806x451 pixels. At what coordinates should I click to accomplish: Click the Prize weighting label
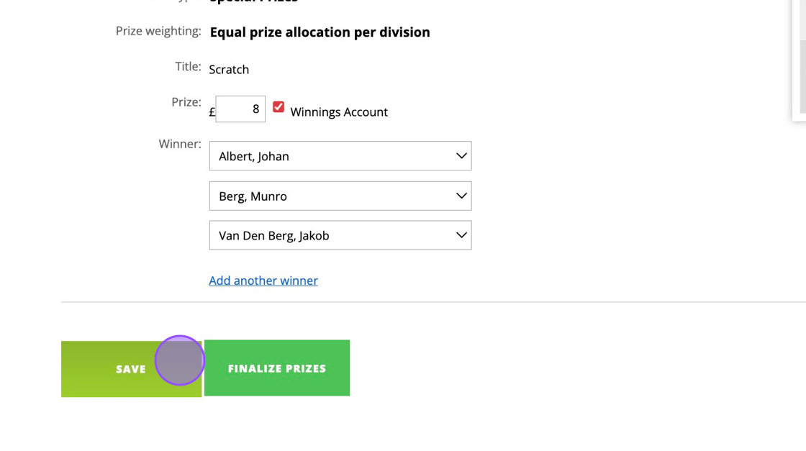158,31
